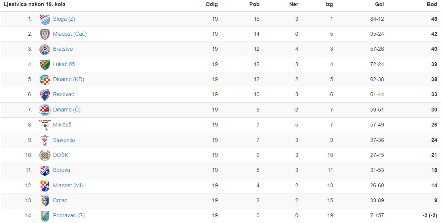Viewport: 442px width, 223px height.
Task: Click the Podravac (S) club crest
Action: [x=45, y=216]
